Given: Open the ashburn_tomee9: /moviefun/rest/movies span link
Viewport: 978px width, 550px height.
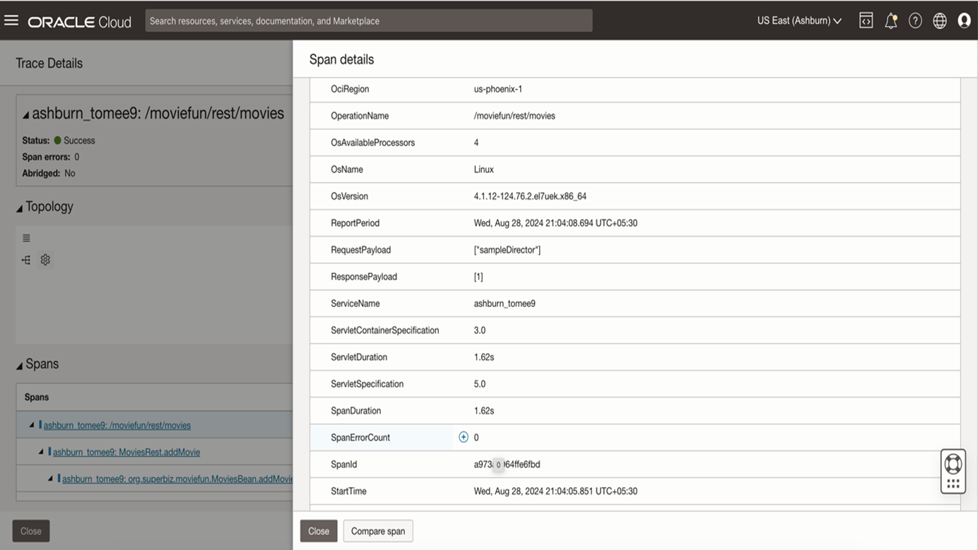Looking at the screenshot, I should point(117,425).
